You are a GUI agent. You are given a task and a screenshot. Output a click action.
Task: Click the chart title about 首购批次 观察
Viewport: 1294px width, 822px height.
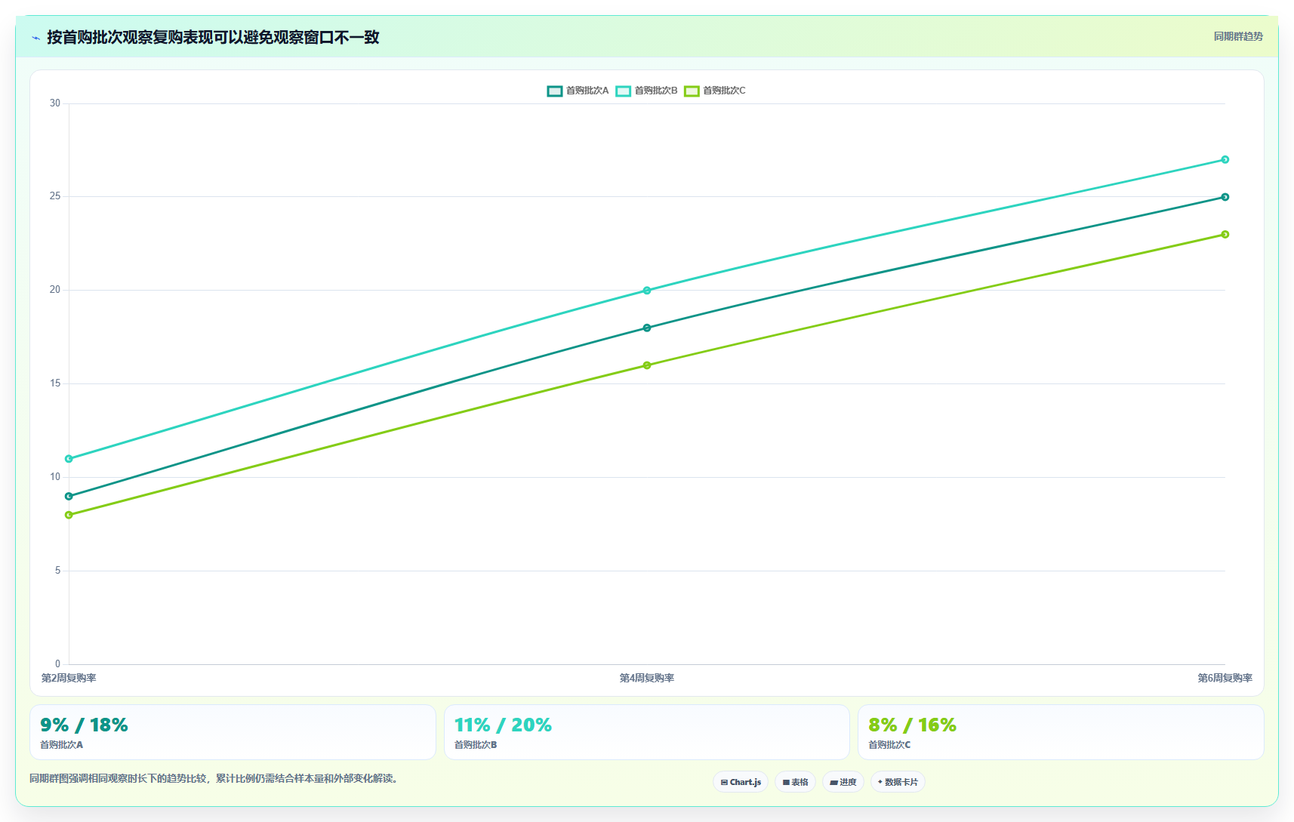[213, 37]
